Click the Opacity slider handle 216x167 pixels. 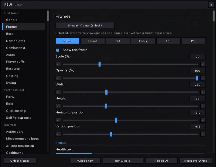tap(197, 78)
